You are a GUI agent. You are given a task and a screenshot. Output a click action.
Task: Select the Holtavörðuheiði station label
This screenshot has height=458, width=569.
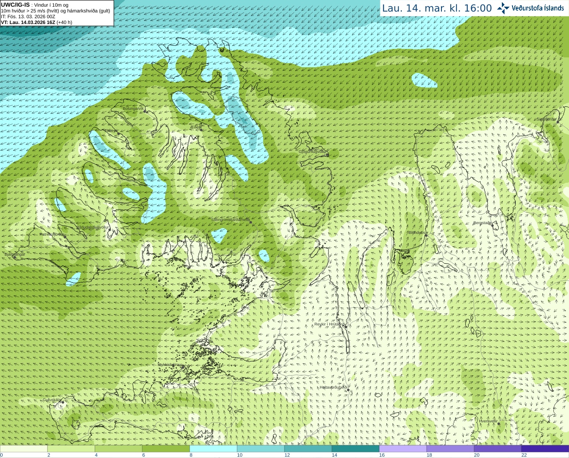point(333,387)
